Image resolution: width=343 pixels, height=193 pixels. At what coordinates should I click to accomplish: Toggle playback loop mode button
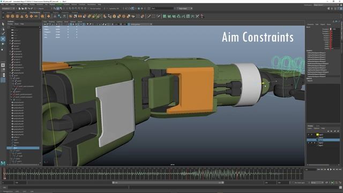pyautogui.click(x=326, y=182)
